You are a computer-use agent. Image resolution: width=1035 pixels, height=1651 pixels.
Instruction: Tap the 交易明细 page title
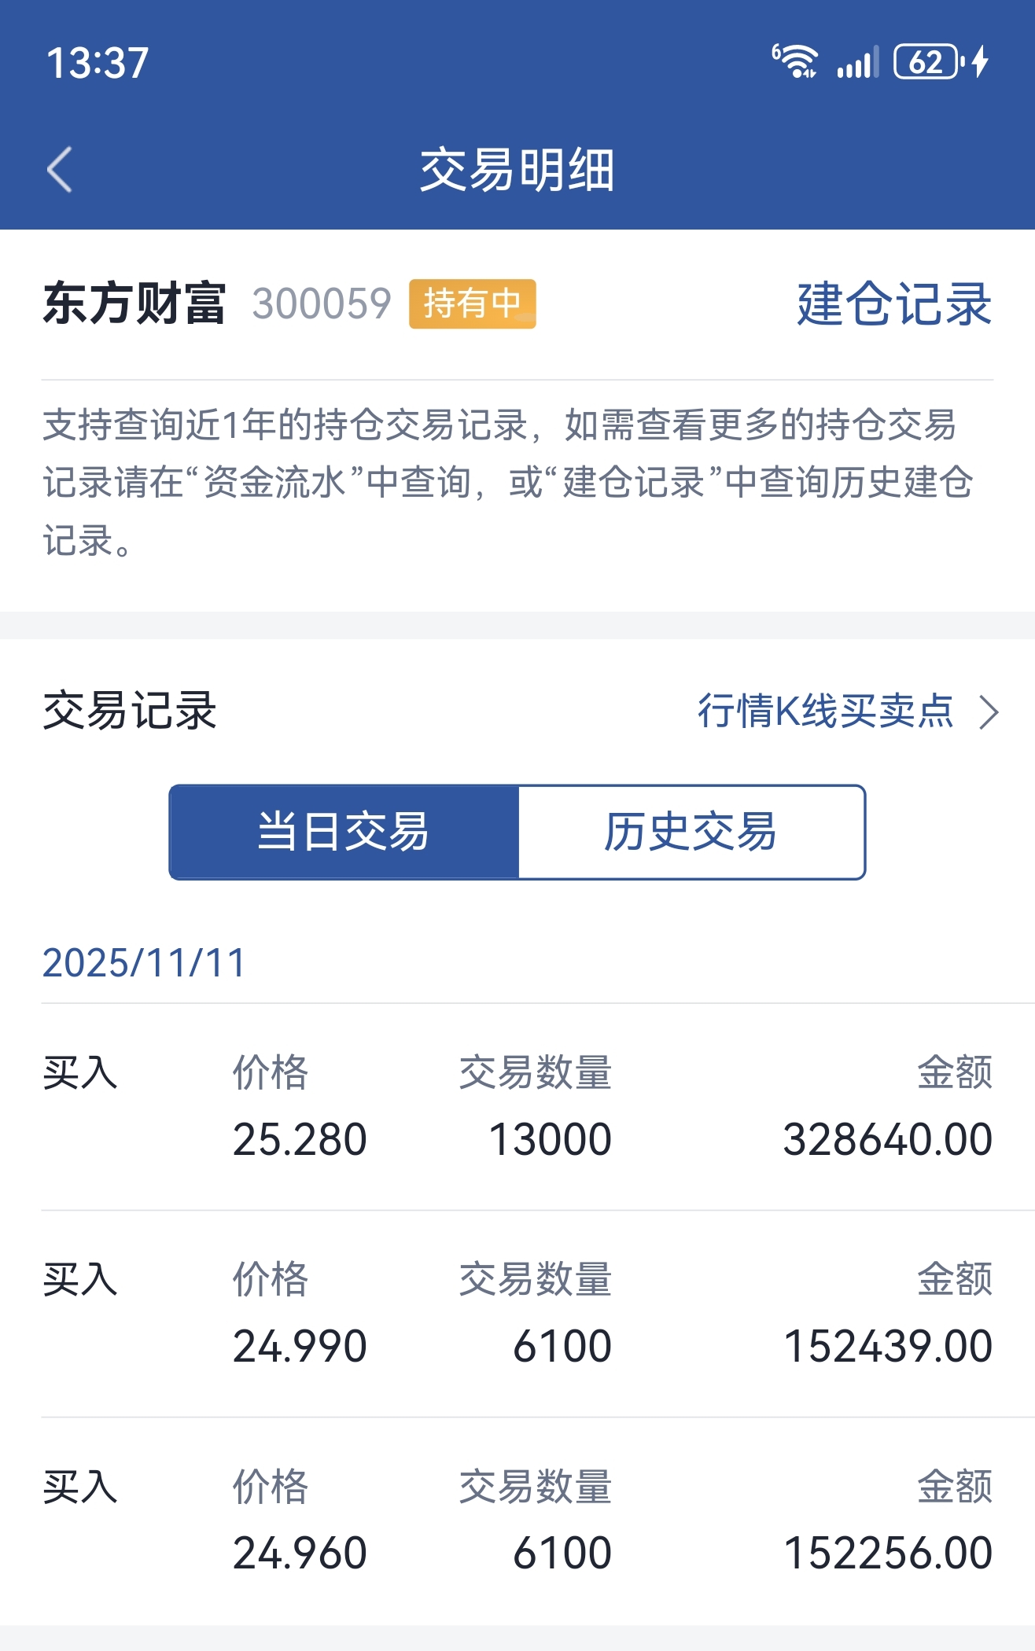coord(517,170)
